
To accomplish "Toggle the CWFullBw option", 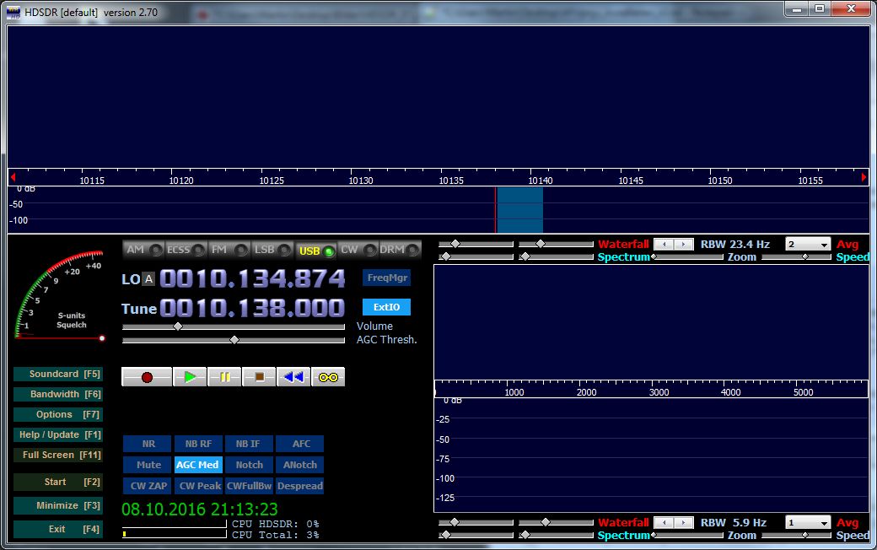I will 248,486.
